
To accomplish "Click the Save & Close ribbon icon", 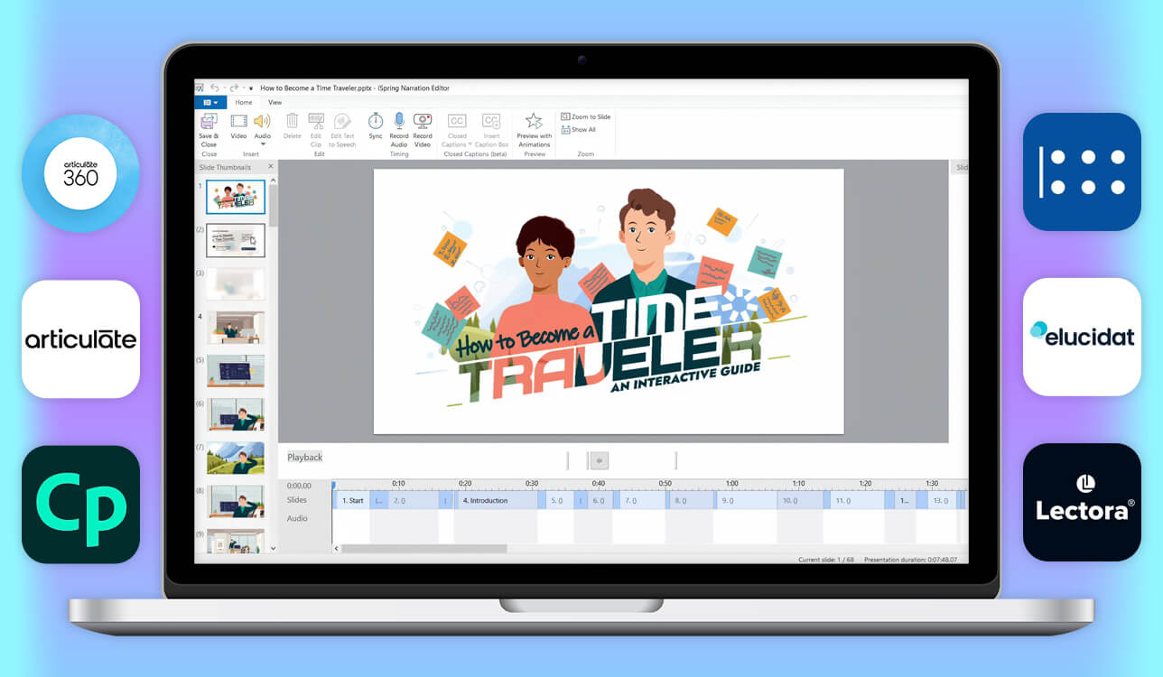I will 209,122.
